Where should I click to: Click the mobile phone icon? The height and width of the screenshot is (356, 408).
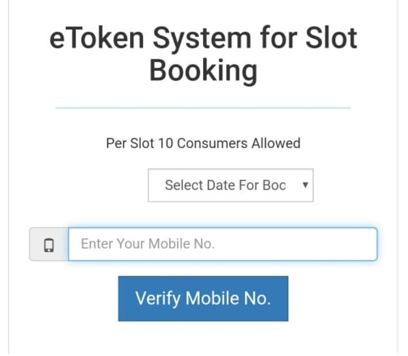tap(49, 245)
